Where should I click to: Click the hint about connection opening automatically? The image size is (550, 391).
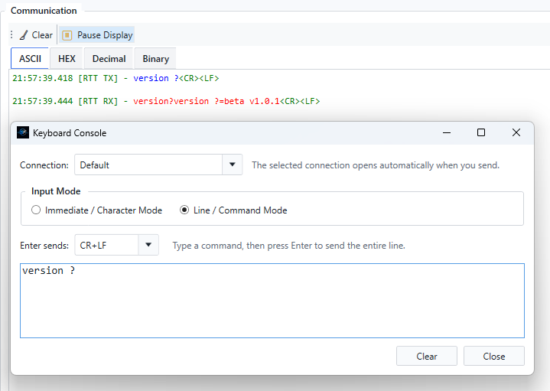point(376,165)
